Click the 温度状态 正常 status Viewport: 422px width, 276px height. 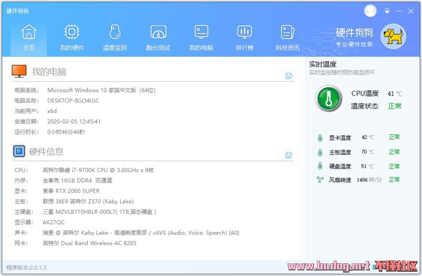[395, 106]
